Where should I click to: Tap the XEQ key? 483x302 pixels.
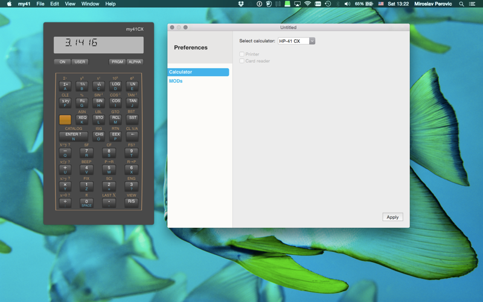point(82,120)
